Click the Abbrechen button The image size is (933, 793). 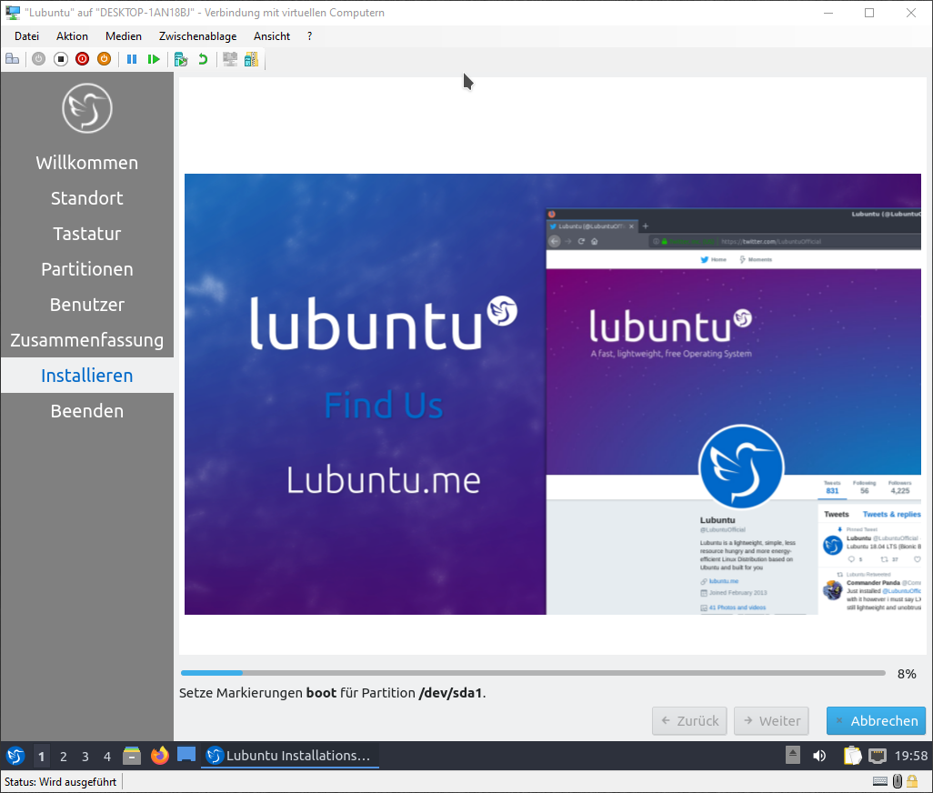pos(876,720)
